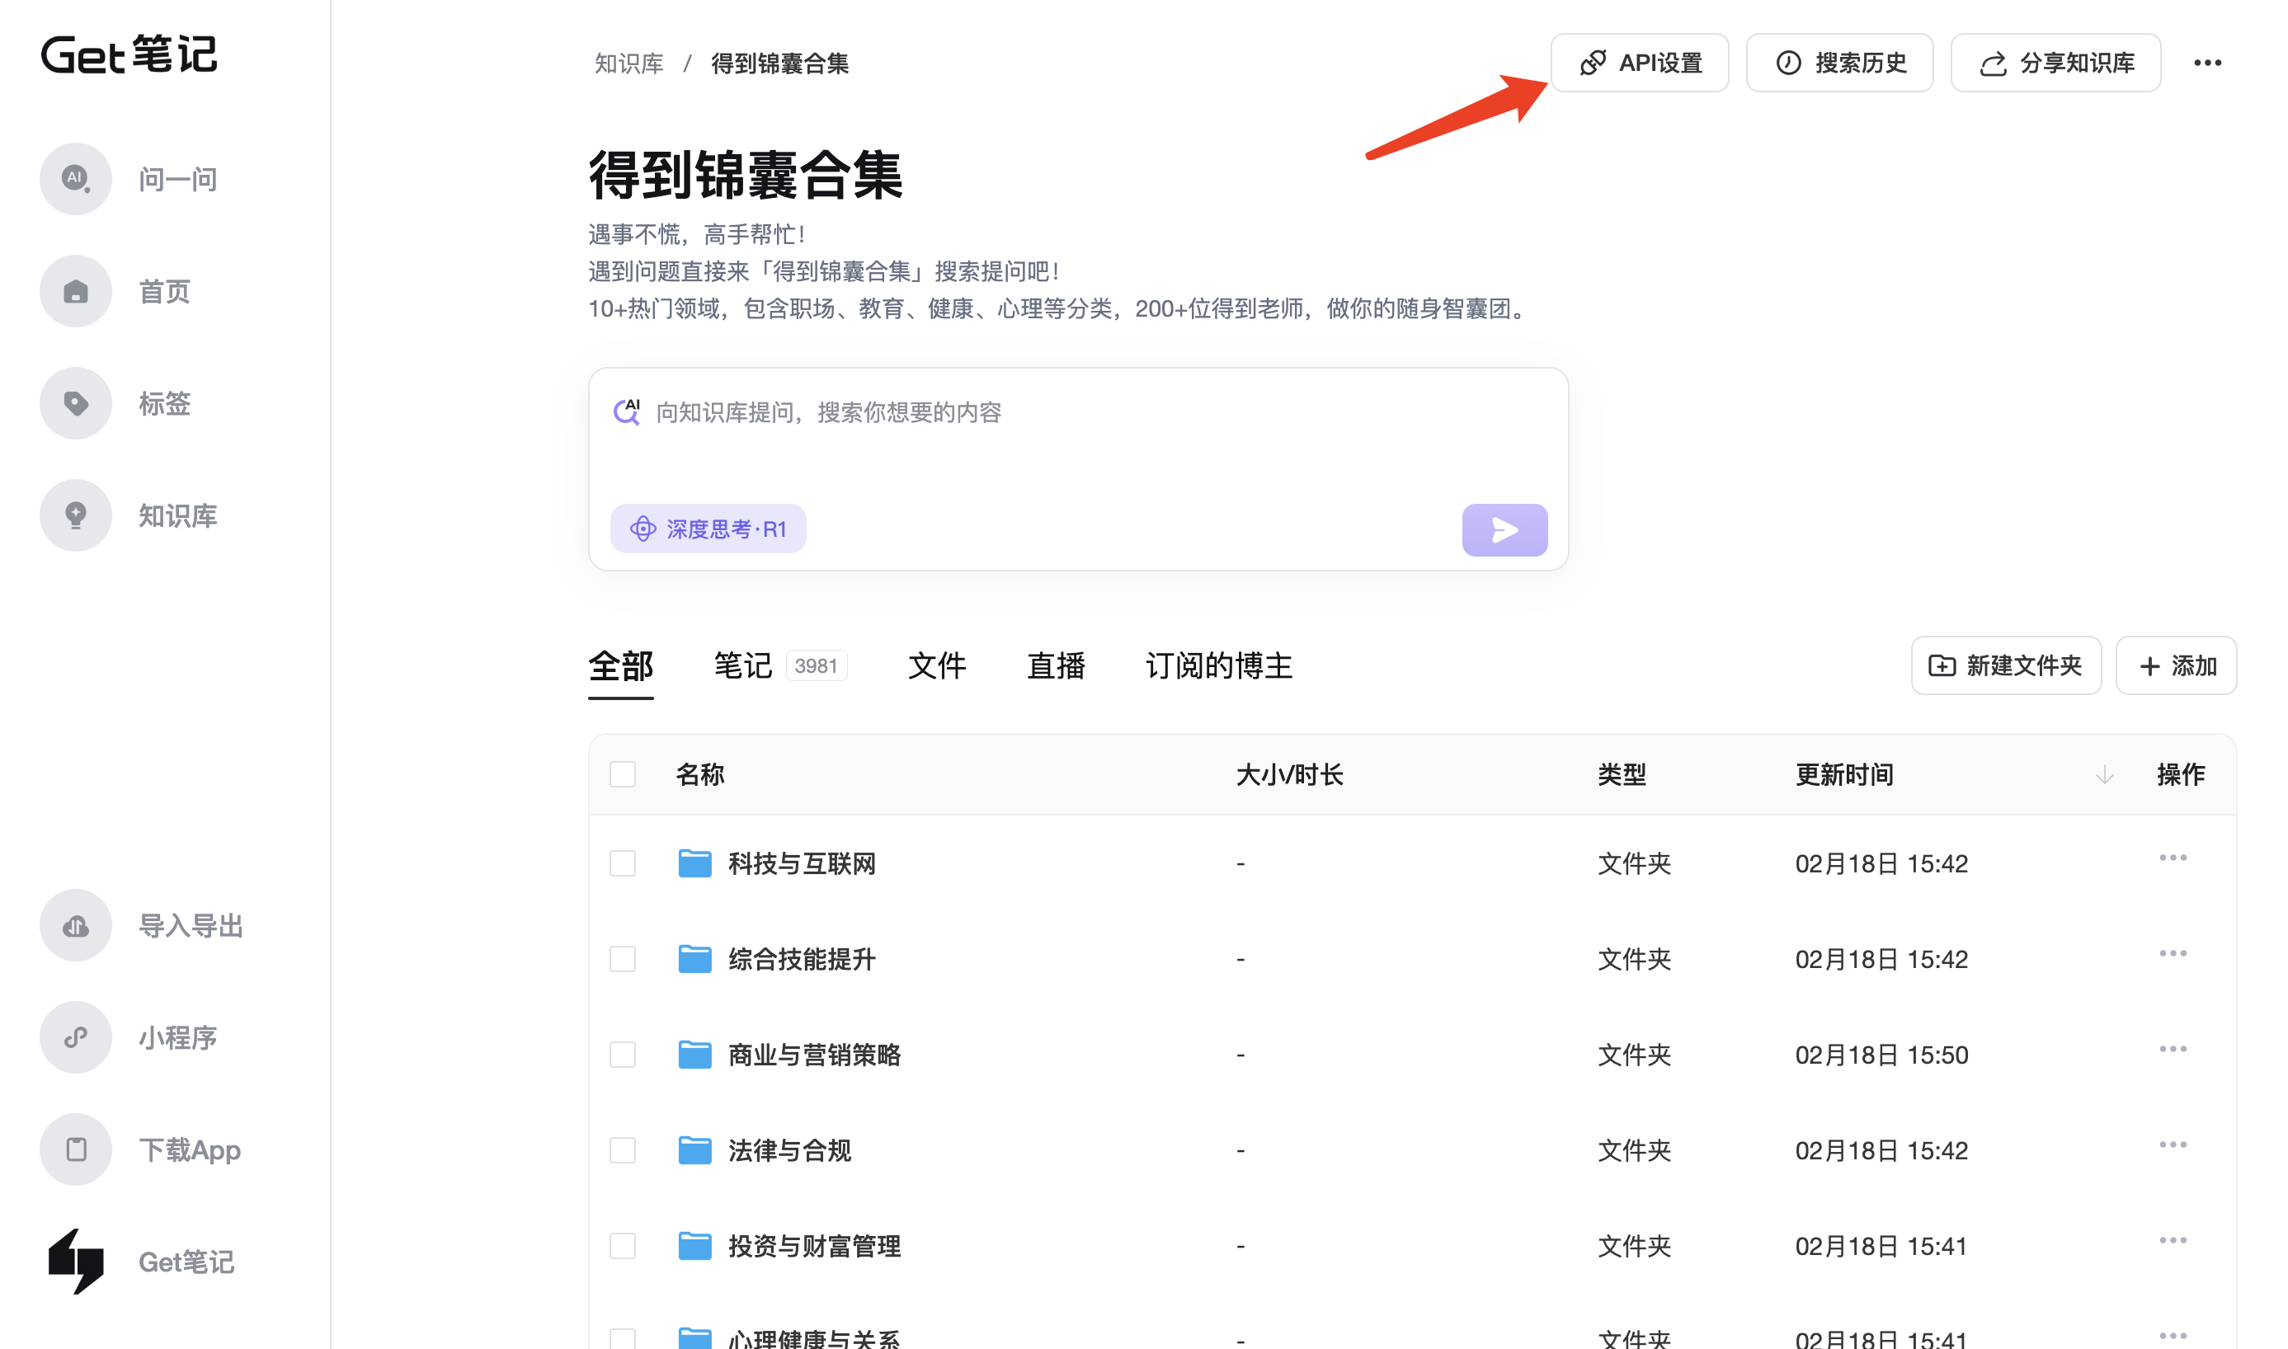
Task: Open actions menu for 综合技能提升 row
Action: click(x=2173, y=953)
